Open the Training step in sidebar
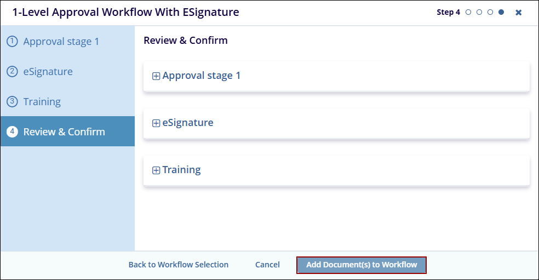Image resolution: width=539 pixels, height=280 pixels. pyautogui.click(x=42, y=102)
